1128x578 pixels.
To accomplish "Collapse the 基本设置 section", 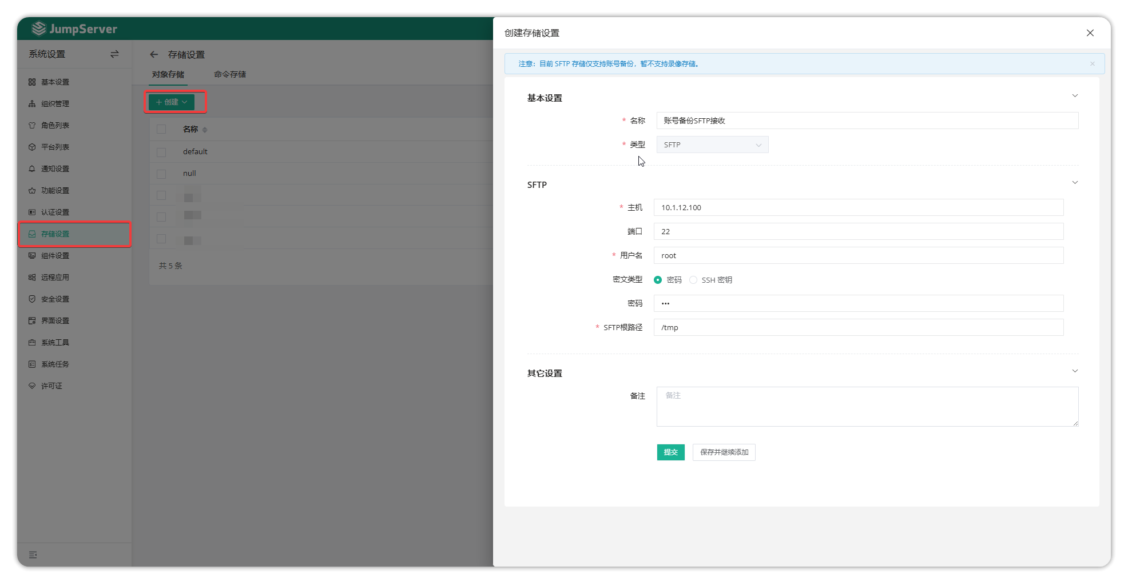I will tap(1074, 96).
